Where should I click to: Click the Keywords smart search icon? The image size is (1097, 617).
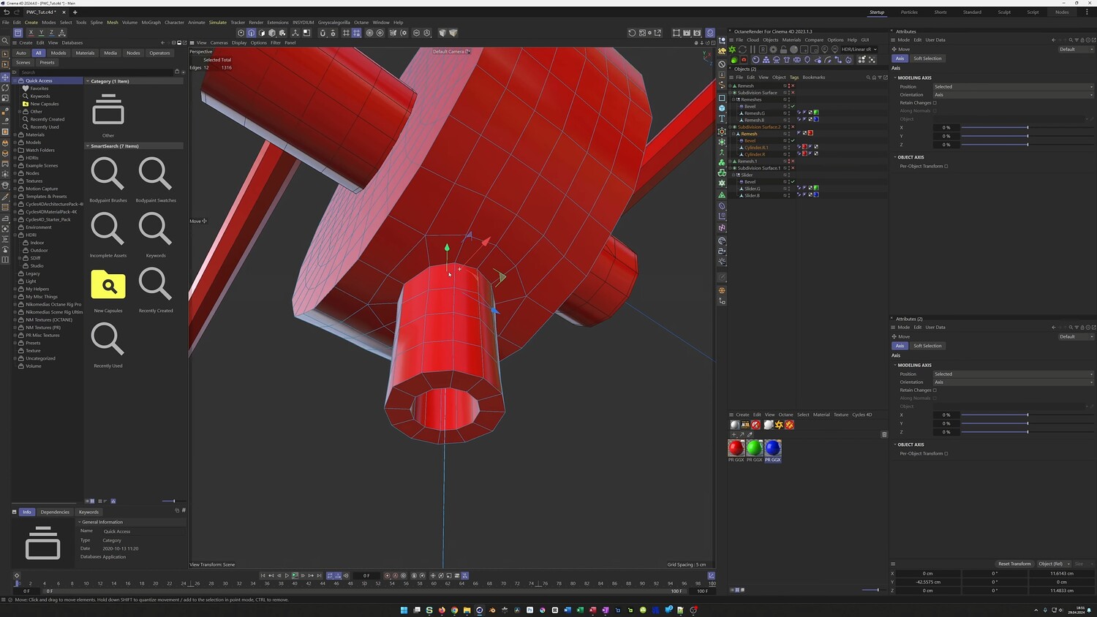click(155, 229)
